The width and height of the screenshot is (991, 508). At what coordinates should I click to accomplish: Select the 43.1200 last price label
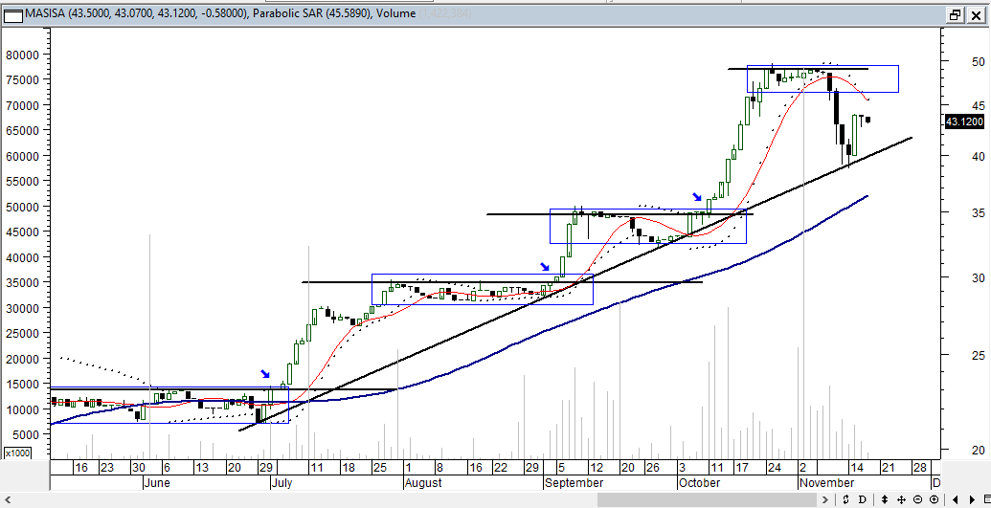tap(964, 121)
